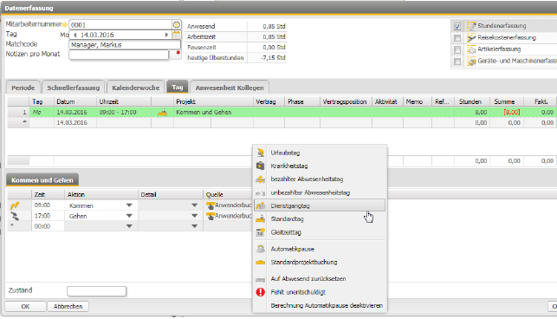Go to next day with right arrow
This screenshot has height=319, width=557.
point(166,35)
